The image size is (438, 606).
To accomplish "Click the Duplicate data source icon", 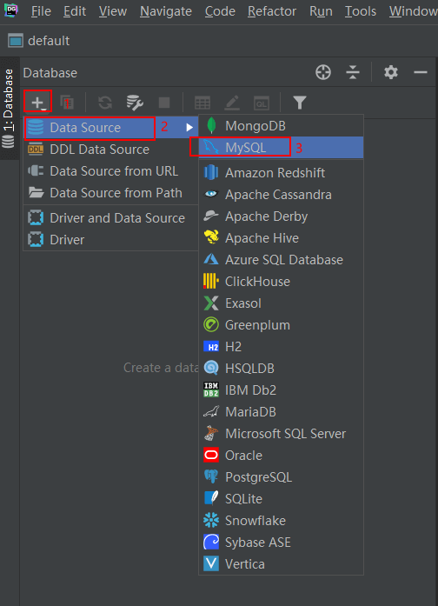I will click(67, 103).
